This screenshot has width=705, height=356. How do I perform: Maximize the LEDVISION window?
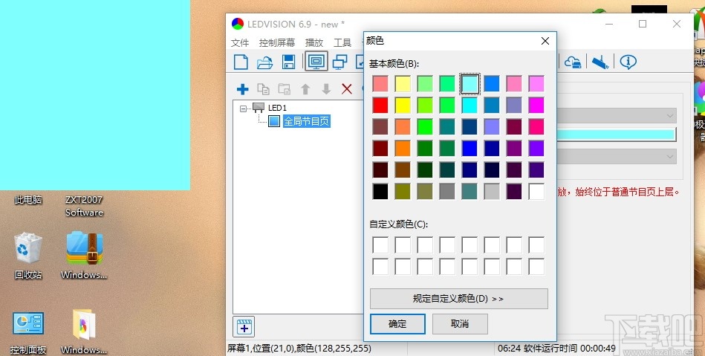[x=643, y=24]
